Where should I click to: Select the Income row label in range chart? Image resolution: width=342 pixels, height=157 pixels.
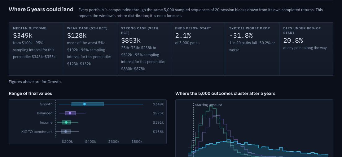46,122
